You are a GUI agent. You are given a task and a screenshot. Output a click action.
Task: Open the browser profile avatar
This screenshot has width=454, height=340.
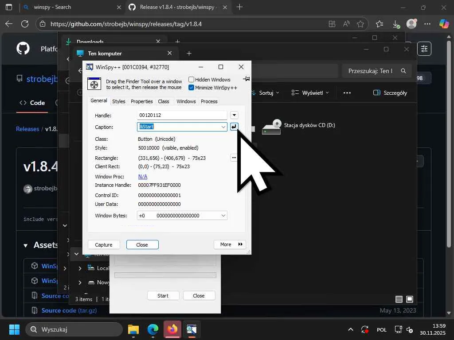point(411,24)
